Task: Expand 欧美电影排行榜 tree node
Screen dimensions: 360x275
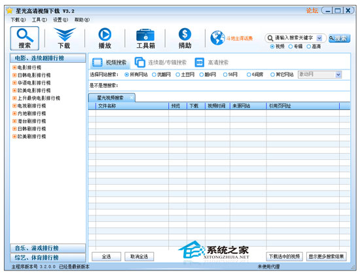Action: 14,90
